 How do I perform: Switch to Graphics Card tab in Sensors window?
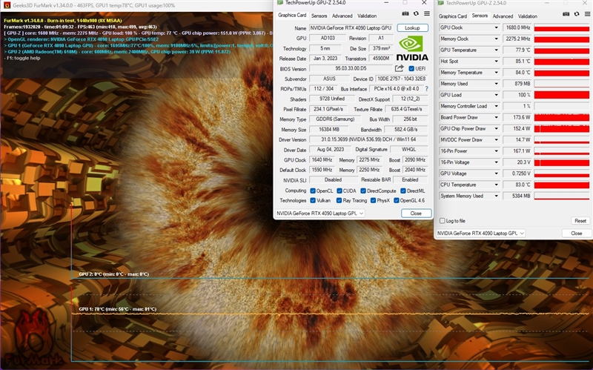click(453, 16)
